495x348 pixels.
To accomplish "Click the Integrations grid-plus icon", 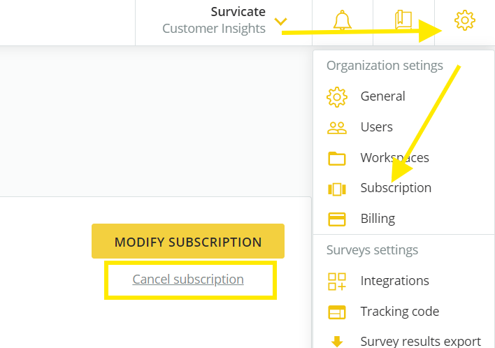I will coord(337,282).
